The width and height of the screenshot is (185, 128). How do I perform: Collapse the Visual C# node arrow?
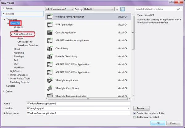[8, 23]
